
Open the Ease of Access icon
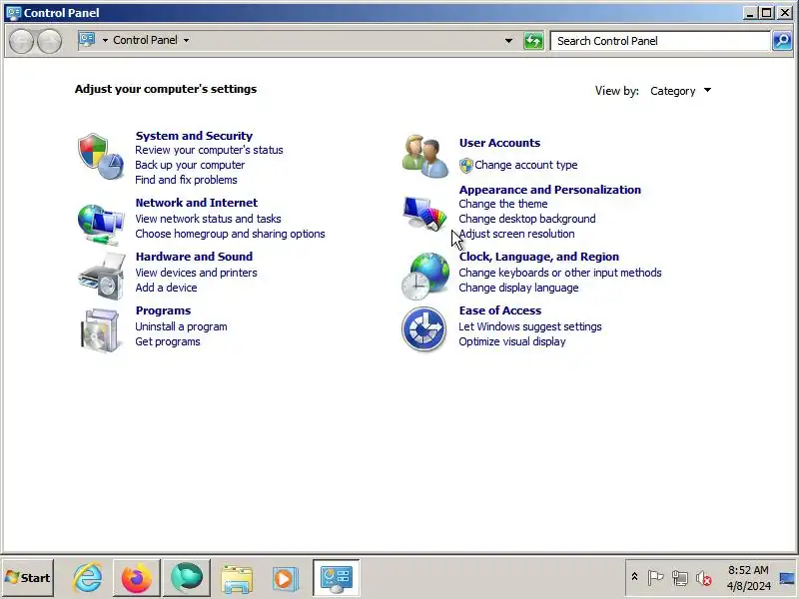[x=423, y=329]
